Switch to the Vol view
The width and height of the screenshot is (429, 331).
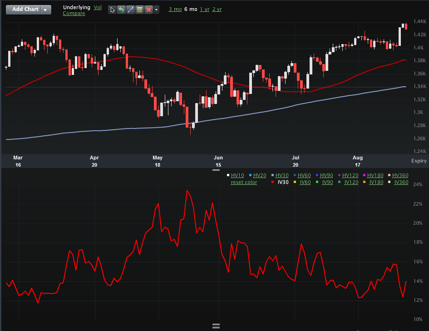(98, 7)
